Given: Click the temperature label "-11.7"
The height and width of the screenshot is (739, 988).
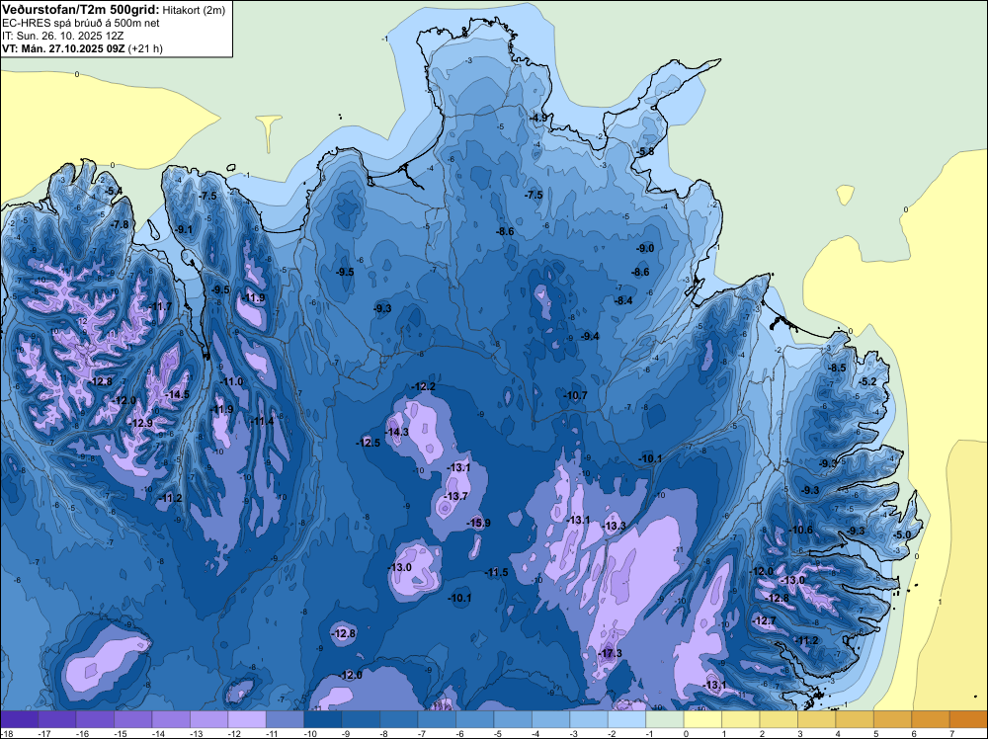Looking at the screenshot, I should [160, 306].
